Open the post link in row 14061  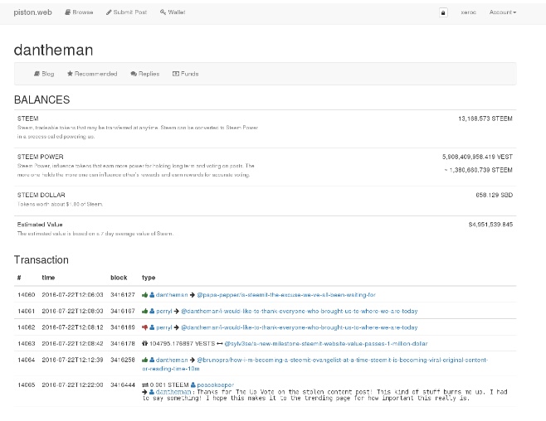click(299, 311)
